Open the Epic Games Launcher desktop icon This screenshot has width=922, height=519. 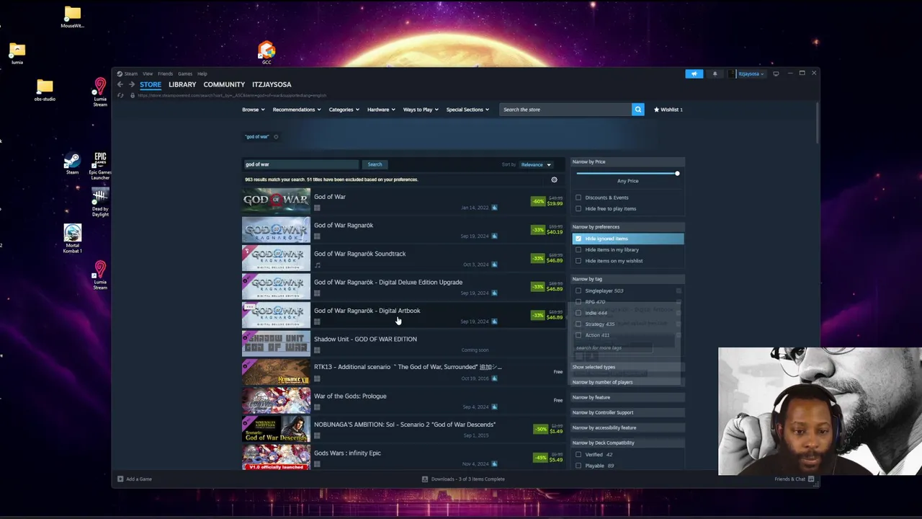[100, 165]
